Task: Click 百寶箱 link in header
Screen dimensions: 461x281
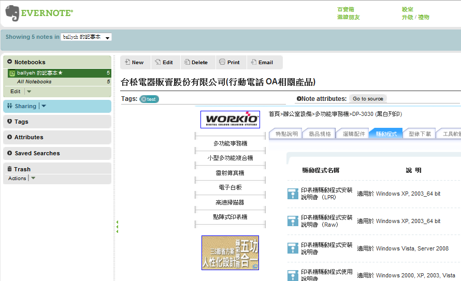Action: click(x=346, y=9)
